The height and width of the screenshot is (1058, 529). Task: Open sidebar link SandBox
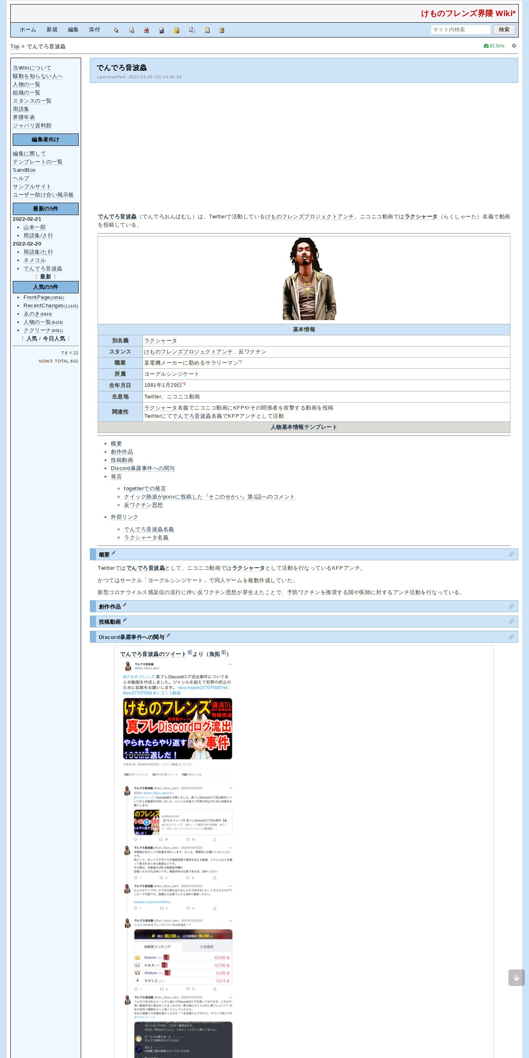coord(24,170)
